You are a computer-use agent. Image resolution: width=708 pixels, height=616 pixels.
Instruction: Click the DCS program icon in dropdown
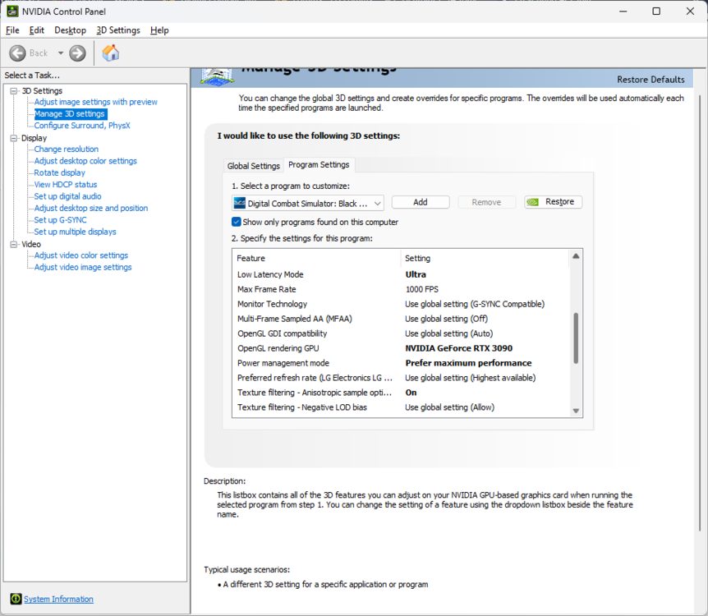(x=239, y=203)
